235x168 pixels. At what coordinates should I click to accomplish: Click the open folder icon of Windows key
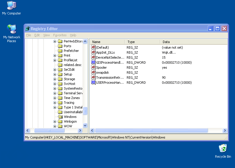[60, 117]
